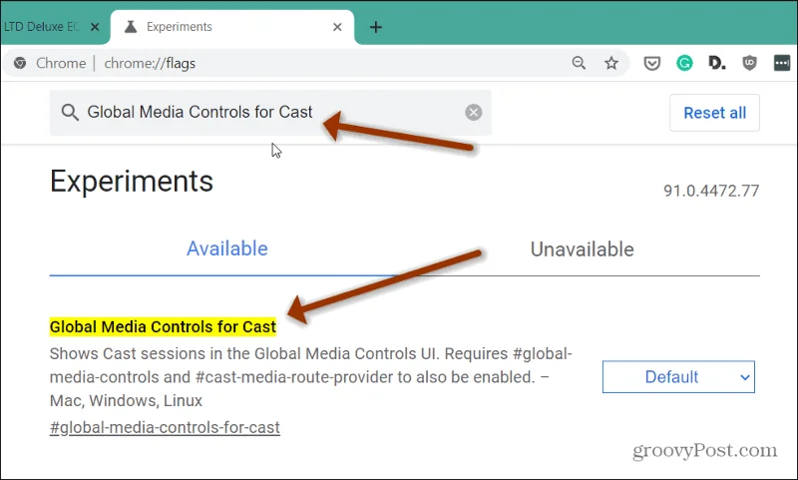
Task: Bookmark this page with the star icon
Action: pos(611,63)
